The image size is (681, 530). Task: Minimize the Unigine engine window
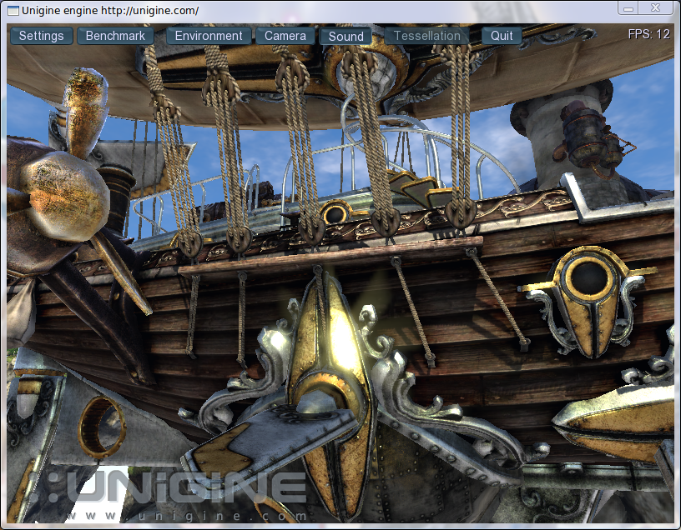pos(628,7)
